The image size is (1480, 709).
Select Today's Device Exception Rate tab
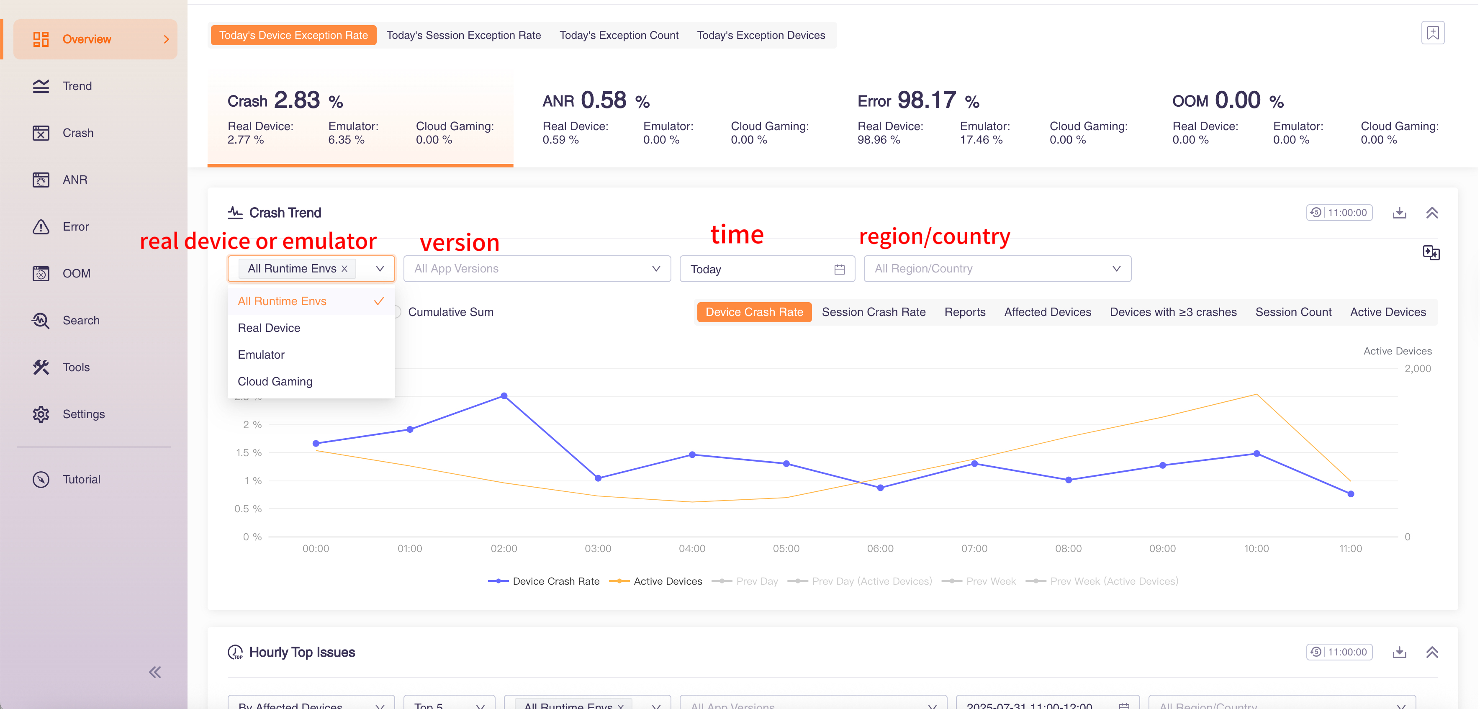293,36
